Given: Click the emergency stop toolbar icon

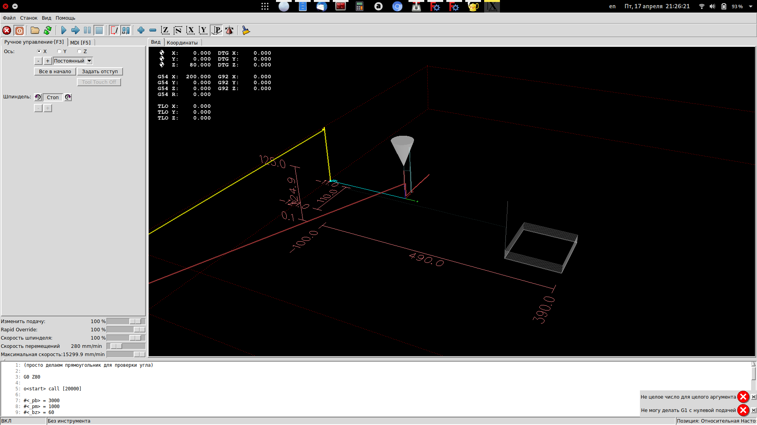Looking at the screenshot, I should pyautogui.click(x=7, y=30).
